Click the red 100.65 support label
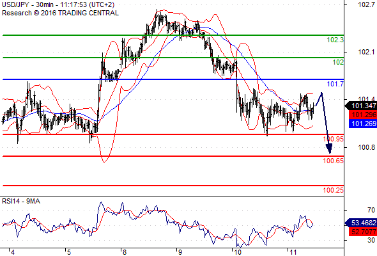The height and width of the screenshot is (256, 377). coord(334,161)
